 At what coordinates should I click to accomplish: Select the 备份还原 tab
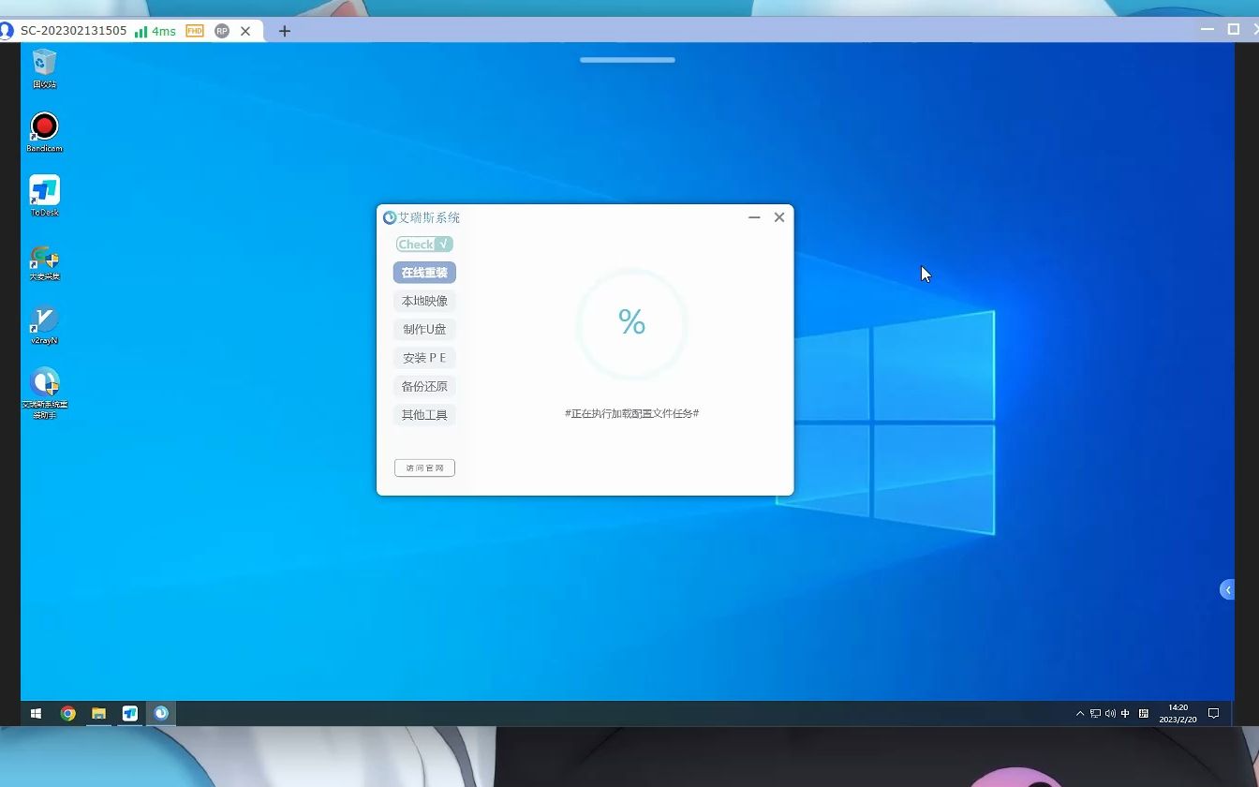pyautogui.click(x=424, y=386)
